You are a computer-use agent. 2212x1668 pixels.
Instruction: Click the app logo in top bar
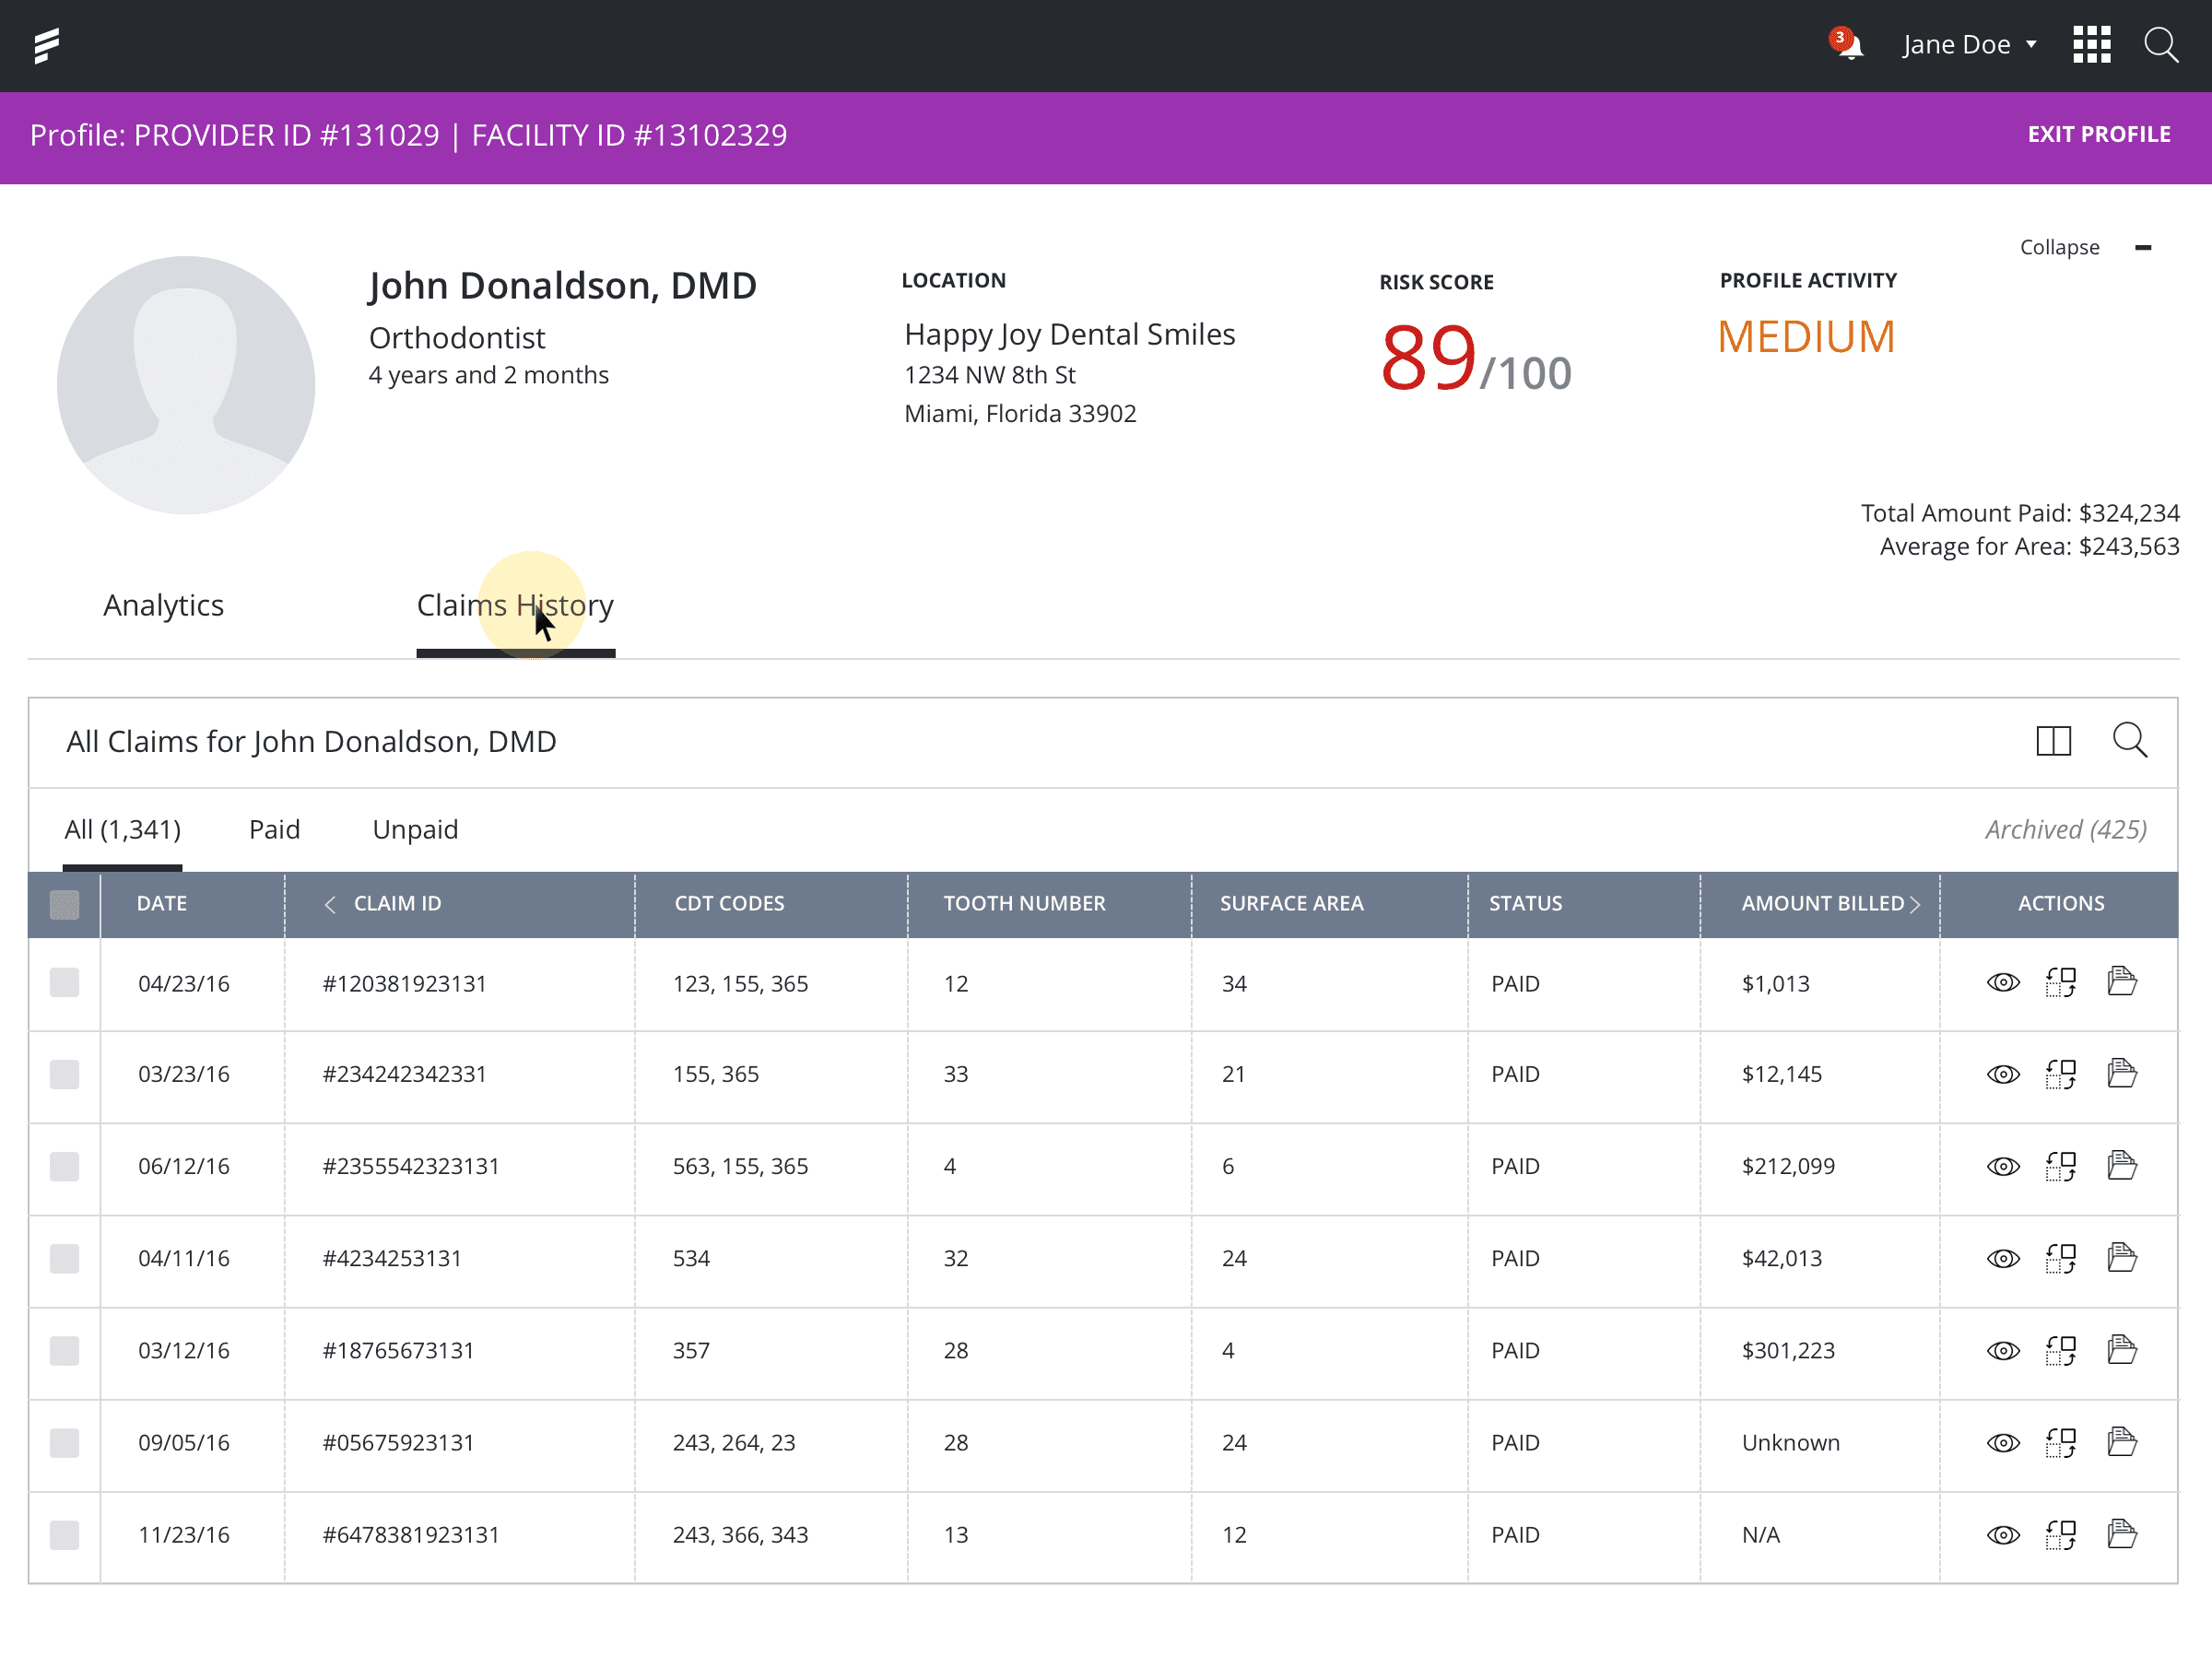tap(47, 45)
